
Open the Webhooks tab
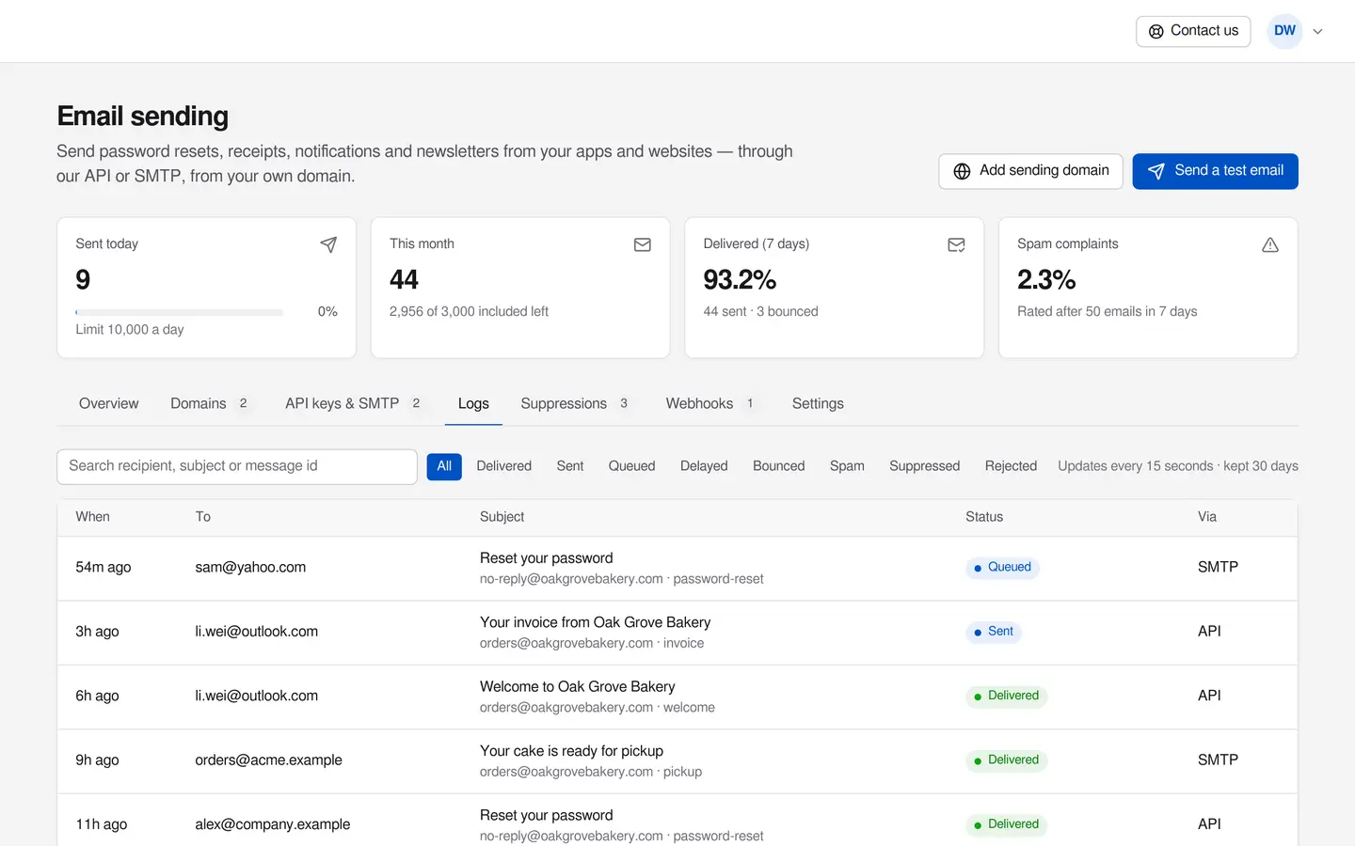(712, 403)
